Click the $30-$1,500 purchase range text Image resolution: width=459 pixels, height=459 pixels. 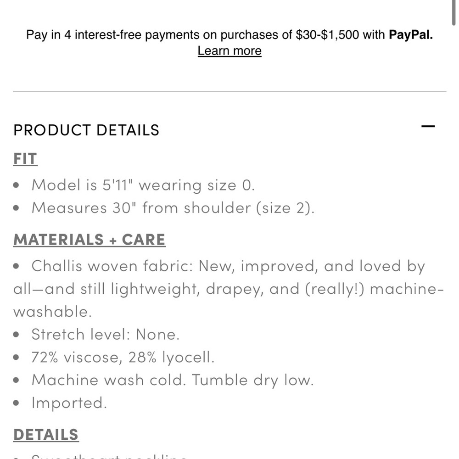click(x=327, y=34)
